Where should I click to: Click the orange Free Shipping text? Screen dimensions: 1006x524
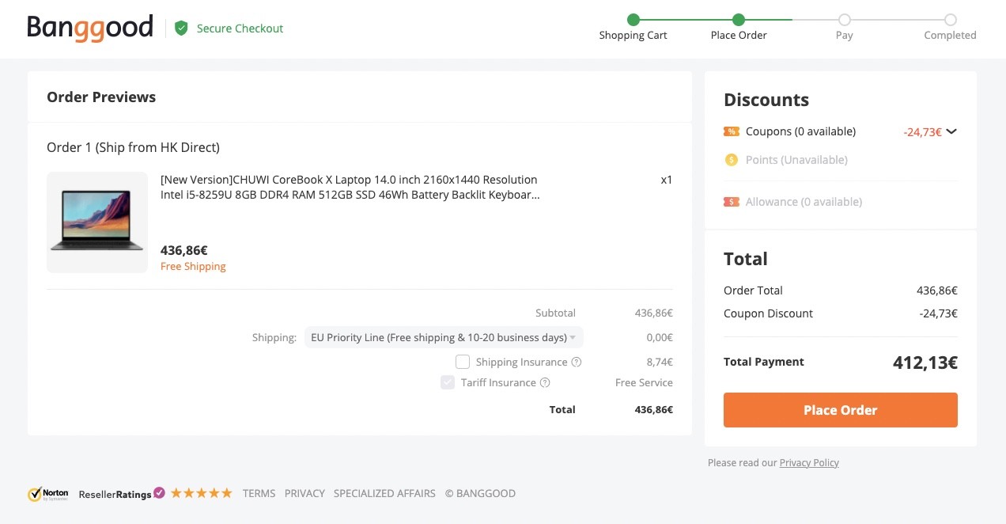(x=193, y=267)
